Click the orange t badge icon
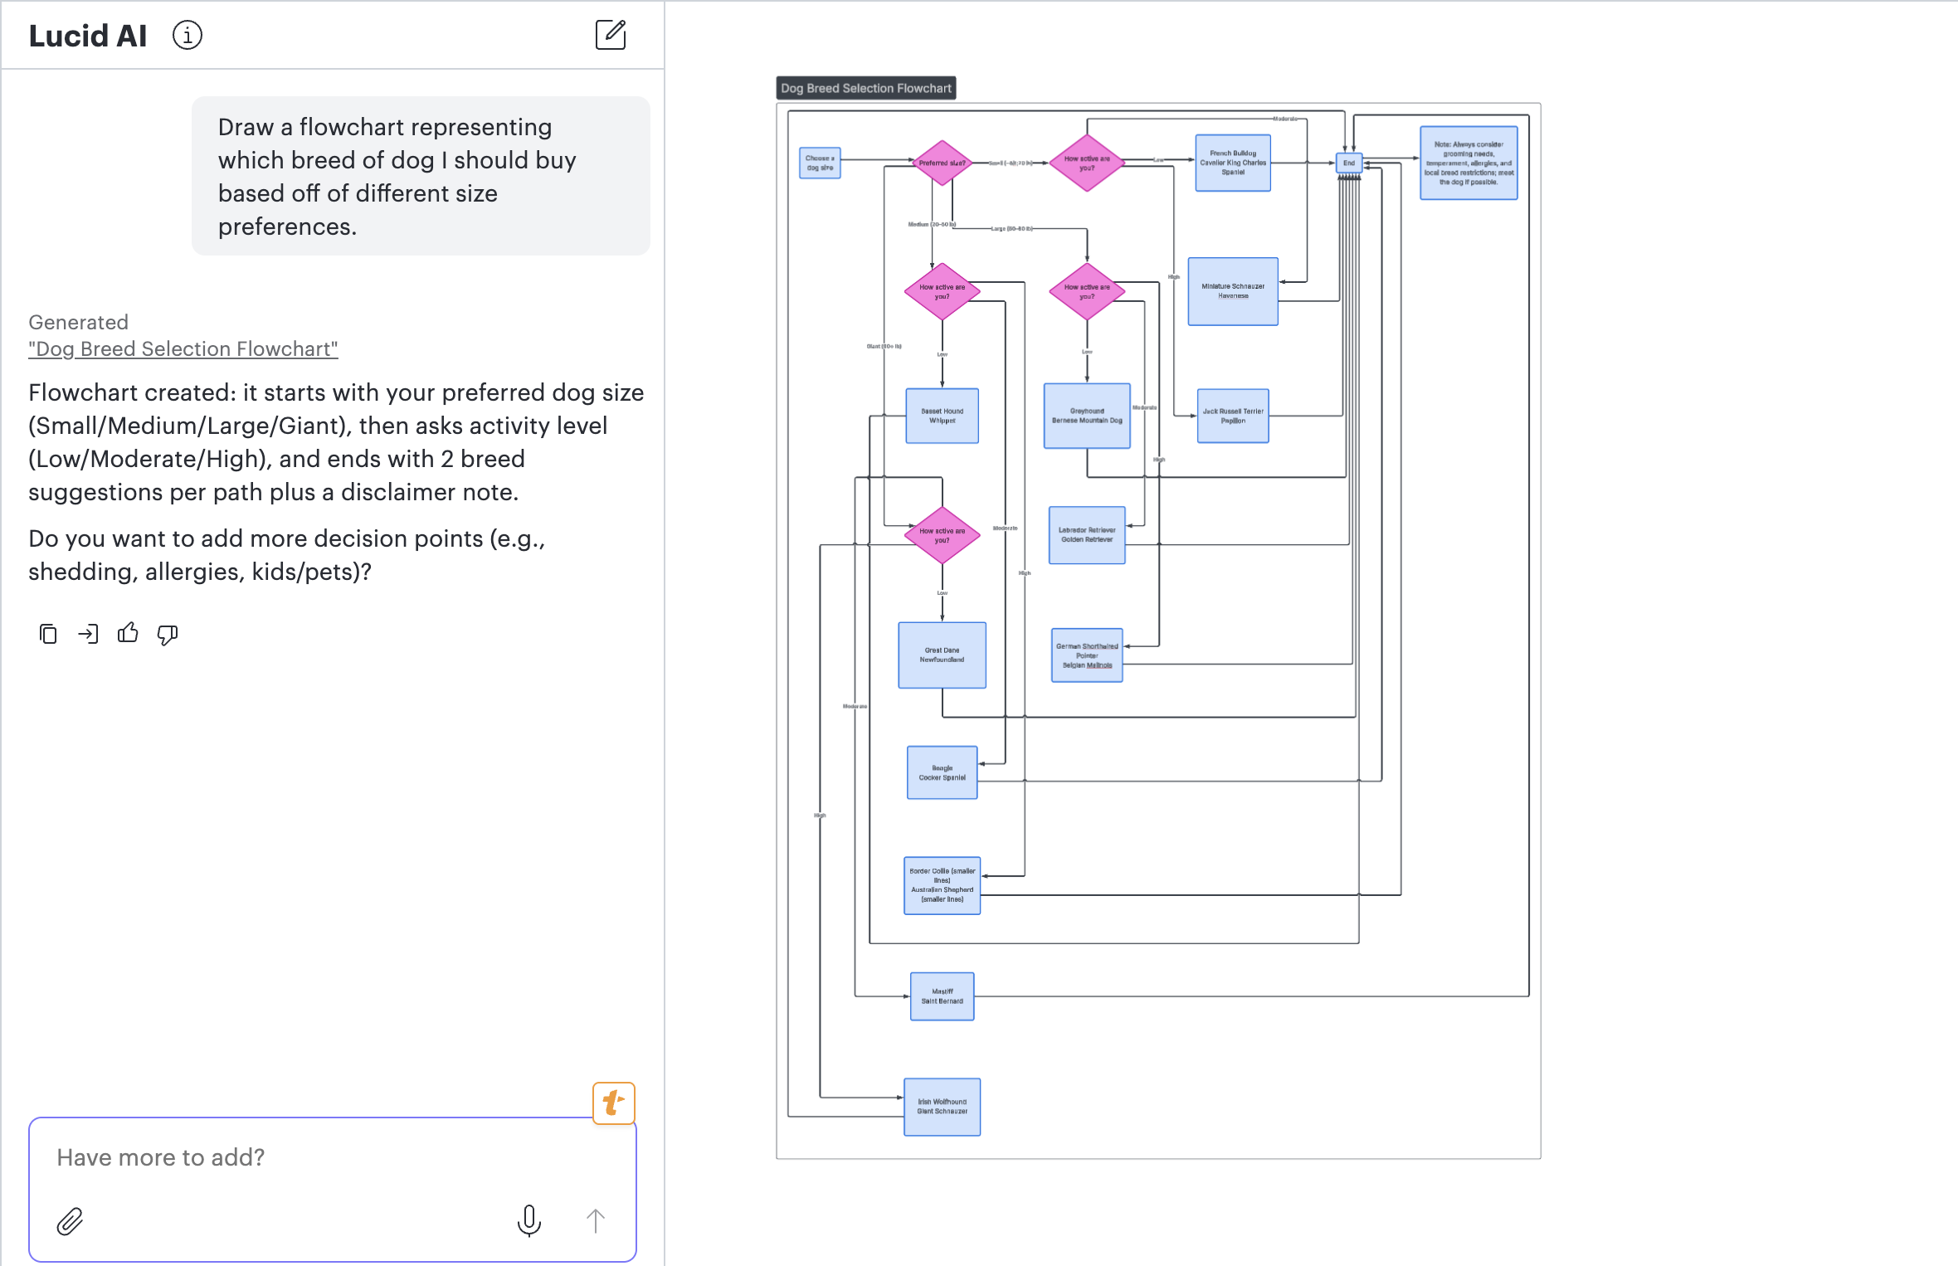1958x1266 pixels. tap(614, 1103)
